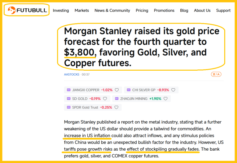Click the Morgan Stanley article headline
This screenshot has height=163, width=237.
pyautogui.click(x=142, y=47)
